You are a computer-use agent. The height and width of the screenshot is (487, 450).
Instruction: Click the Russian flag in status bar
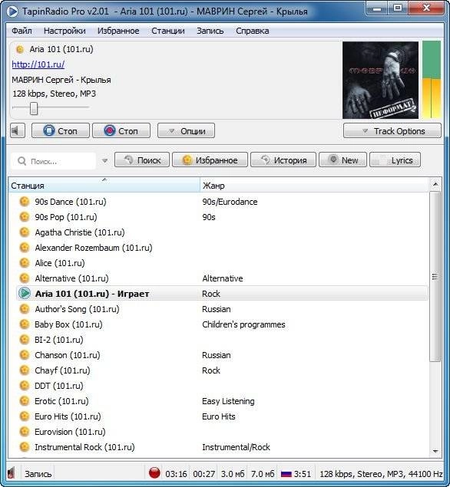[286, 474]
